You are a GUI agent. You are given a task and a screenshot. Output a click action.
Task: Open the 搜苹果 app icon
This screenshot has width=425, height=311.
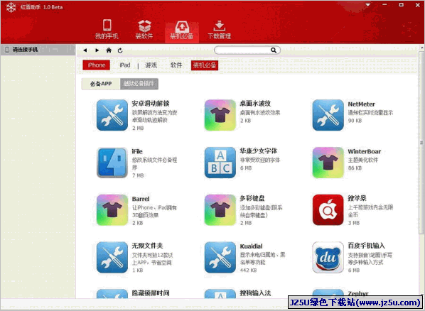(x=328, y=210)
